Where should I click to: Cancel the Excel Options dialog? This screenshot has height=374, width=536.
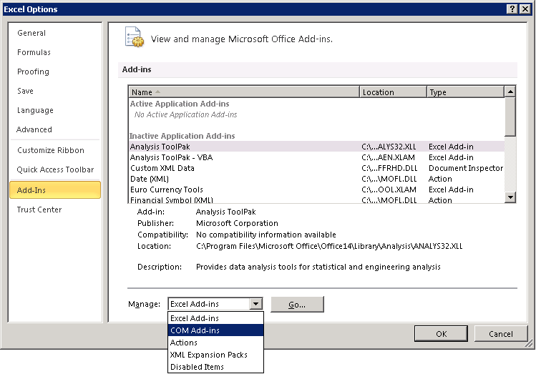501,334
